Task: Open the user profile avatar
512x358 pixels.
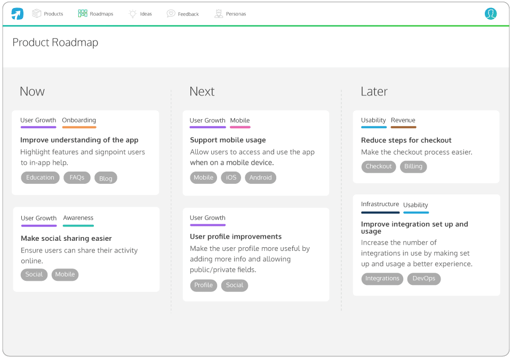Action: click(491, 14)
